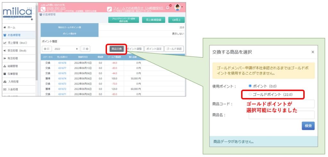Screen dimensions: 328x157
Task: Open sales slip 651678 link
Action: tap(62, 63)
